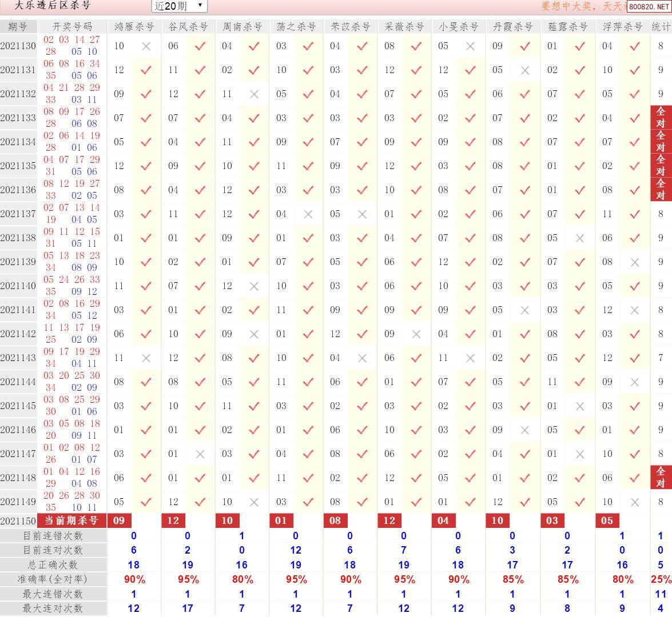The image size is (672, 617).
Task: Click the 总正确次数 row label
Action: pos(53,565)
